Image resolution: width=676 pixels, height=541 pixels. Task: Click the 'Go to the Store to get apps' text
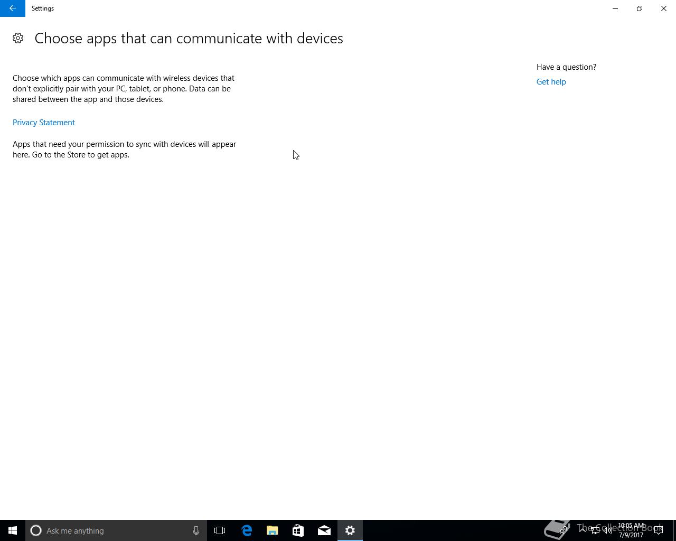80,155
